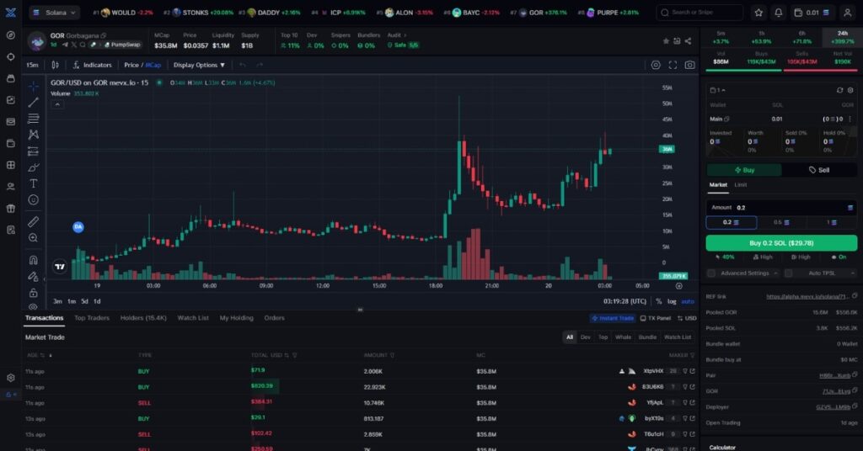Switch chart to fullscreen mode

coord(673,65)
